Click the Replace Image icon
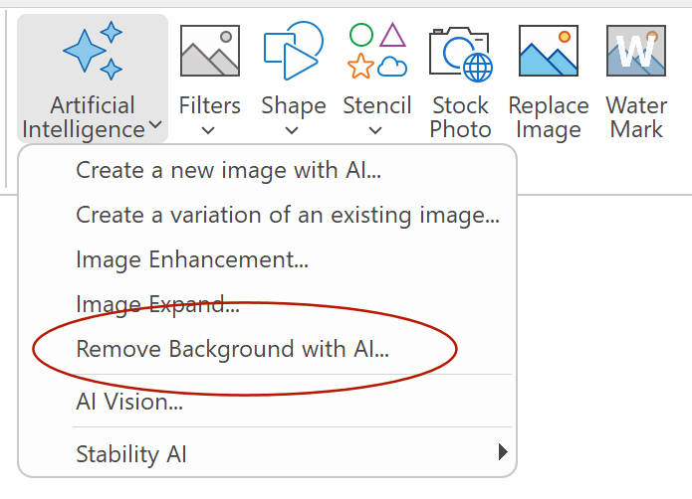Viewport: 692px width, 499px height. coord(549,51)
